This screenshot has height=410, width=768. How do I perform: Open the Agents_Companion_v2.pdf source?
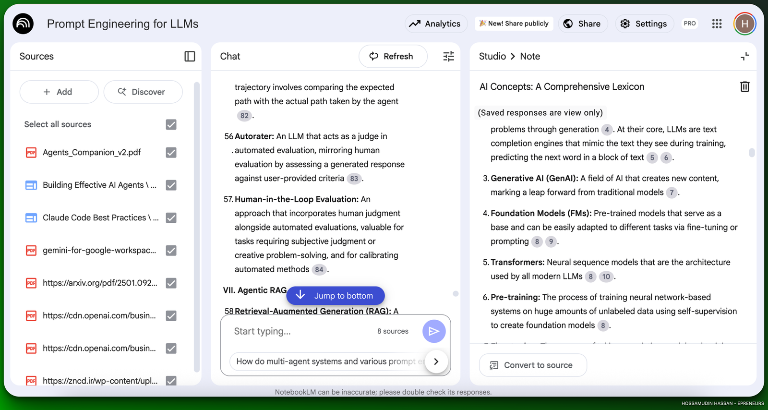pyautogui.click(x=92, y=152)
